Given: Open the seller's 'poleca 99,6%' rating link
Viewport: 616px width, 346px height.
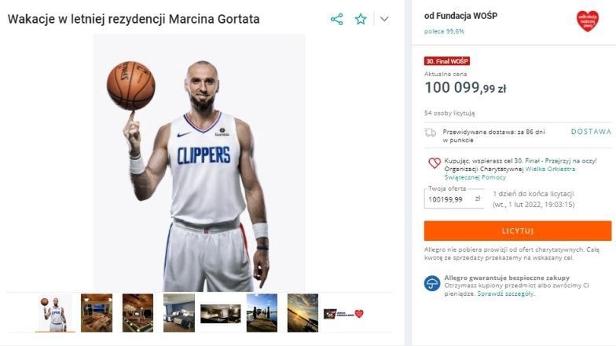Looking at the screenshot, I should tap(444, 31).
